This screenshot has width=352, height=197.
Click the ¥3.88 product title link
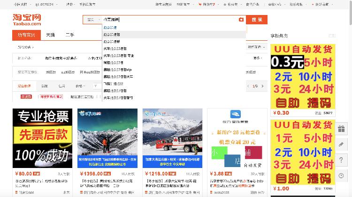pyautogui.click(x=237, y=183)
